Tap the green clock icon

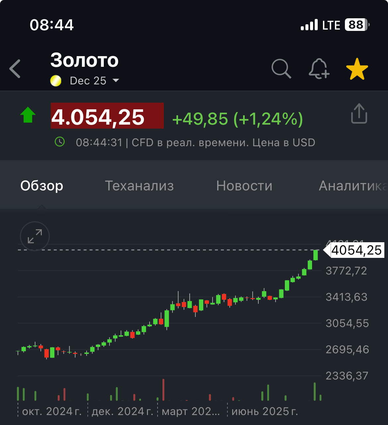click(x=60, y=142)
